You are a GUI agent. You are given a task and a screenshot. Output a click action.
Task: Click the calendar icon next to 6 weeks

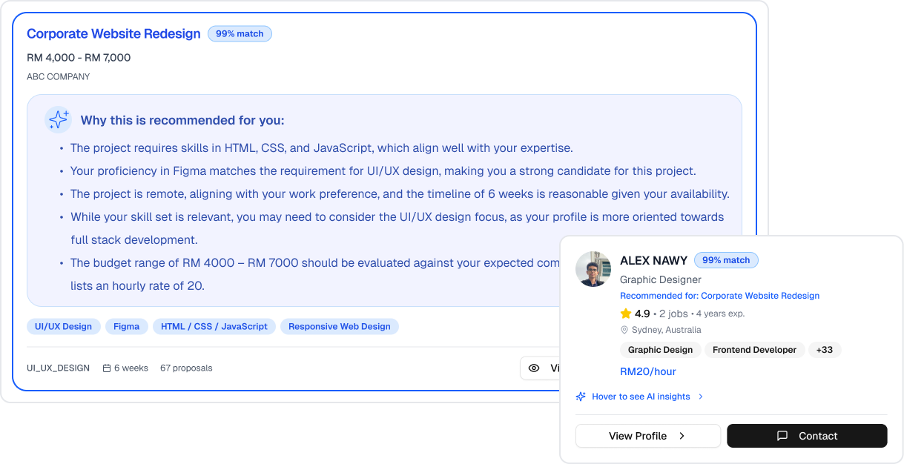click(x=107, y=368)
